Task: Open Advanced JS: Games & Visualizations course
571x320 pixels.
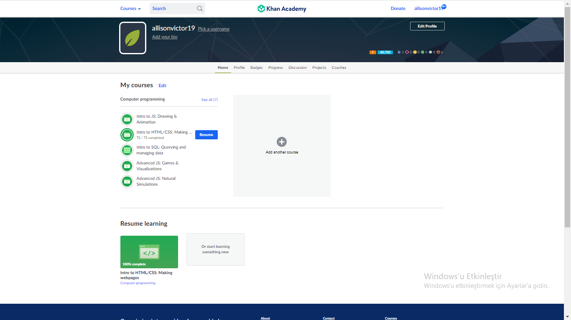Action: (158, 166)
